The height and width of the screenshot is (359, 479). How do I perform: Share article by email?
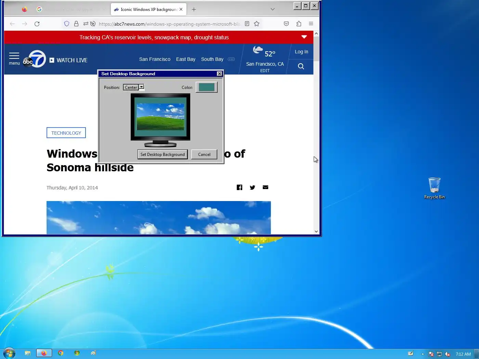(x=266, y=187)
